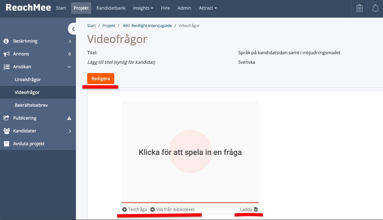Select the Projekt tab in top navigation
The width and height of the screenshot is (383, 220).
tap(81, 8)
